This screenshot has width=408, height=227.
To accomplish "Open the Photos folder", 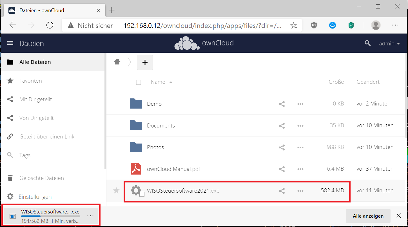I will click(155, 147).
